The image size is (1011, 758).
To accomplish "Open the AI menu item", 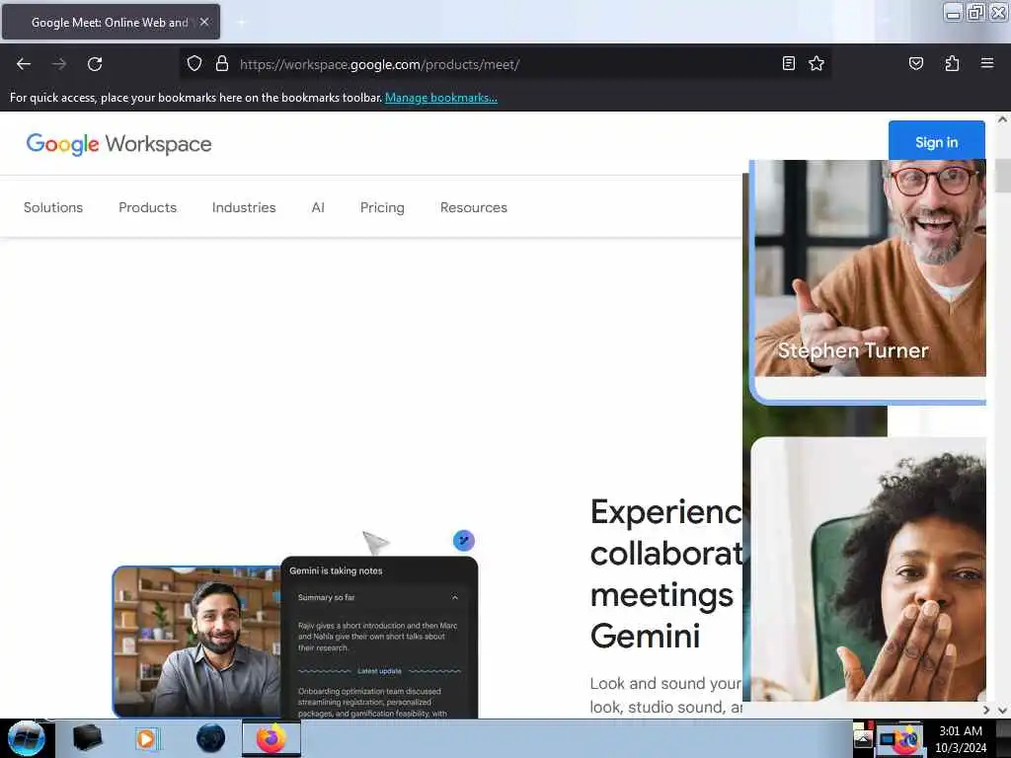I will coord(318,207).
